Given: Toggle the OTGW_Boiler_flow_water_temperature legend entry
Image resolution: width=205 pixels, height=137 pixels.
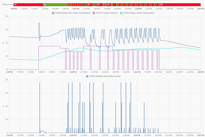Looking at the screenshot, I should (71, 13).
